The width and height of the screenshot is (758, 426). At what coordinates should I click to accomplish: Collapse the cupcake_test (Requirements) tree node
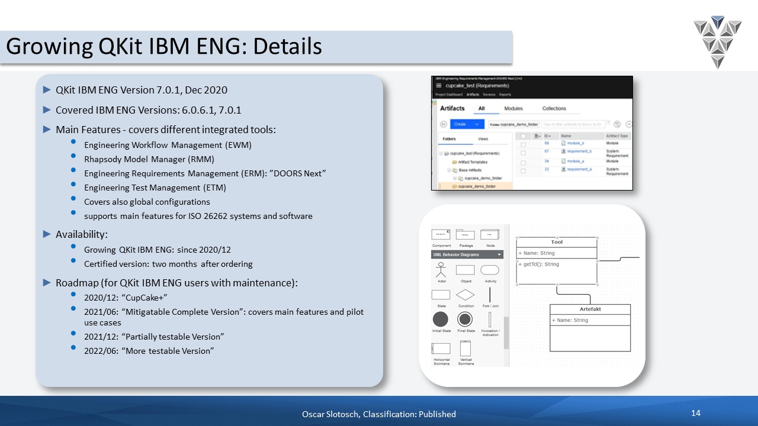tap(441, 153)
